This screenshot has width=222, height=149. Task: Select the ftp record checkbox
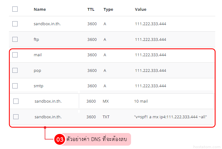click(15, 39)
